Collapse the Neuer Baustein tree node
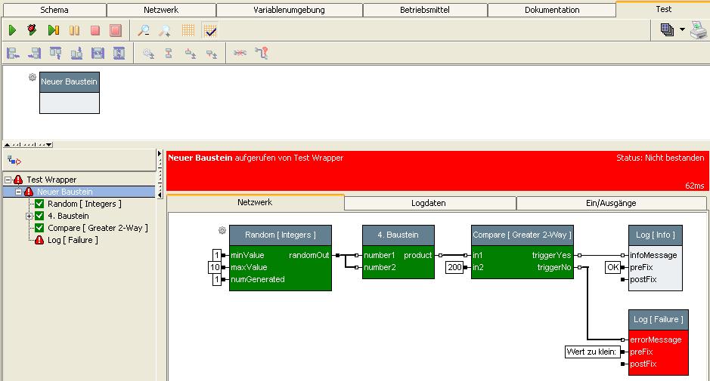Screen dimensions: 710x381 click(x=19, y=192)
